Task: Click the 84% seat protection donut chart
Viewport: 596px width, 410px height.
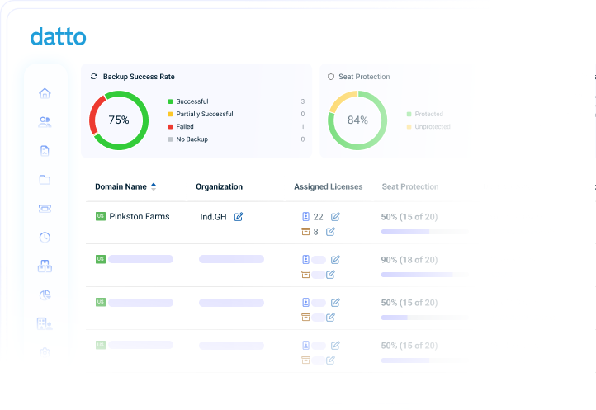Action: tap(357, 120)
